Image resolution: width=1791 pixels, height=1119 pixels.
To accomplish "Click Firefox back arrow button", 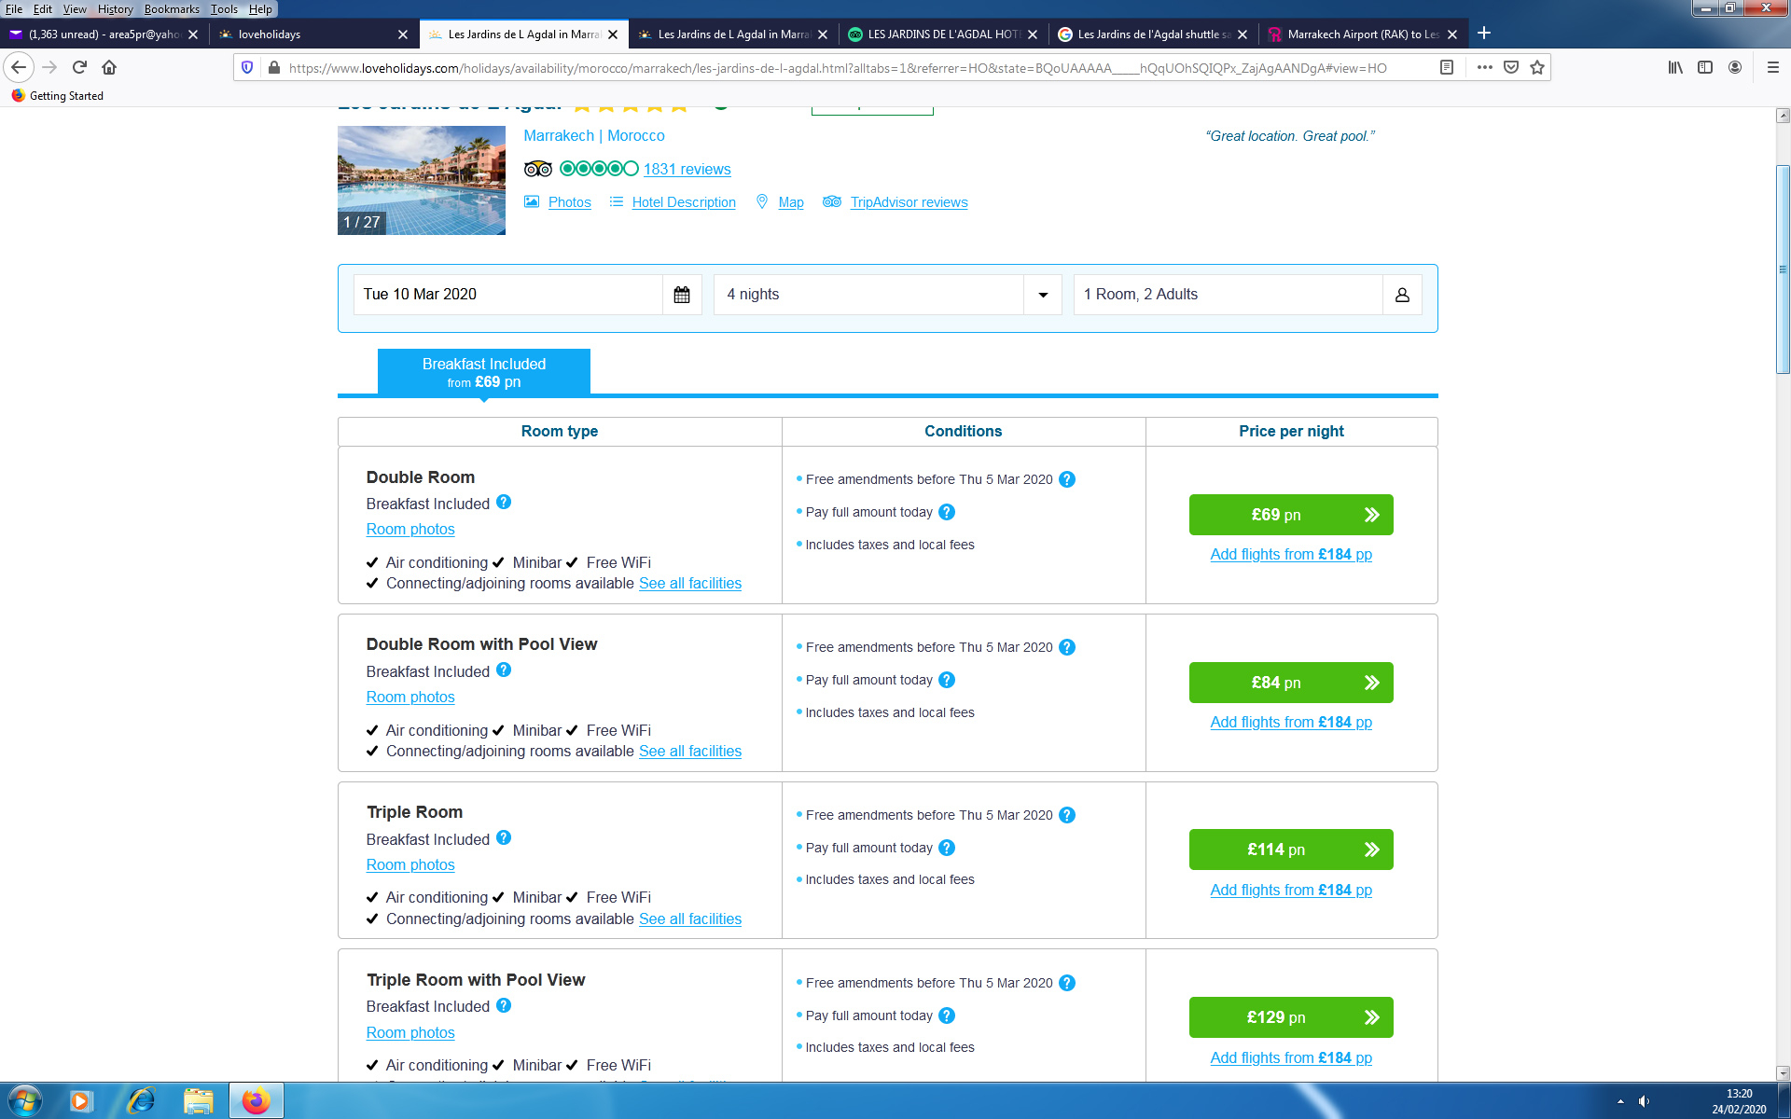I will tap(19, 67).
